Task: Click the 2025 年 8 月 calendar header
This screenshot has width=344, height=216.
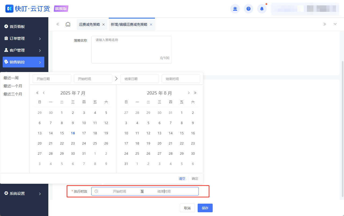Action: (159, 93)
